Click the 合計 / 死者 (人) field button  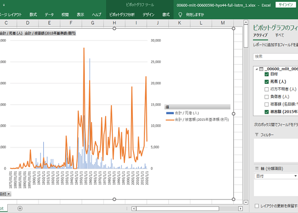[11, 33]
